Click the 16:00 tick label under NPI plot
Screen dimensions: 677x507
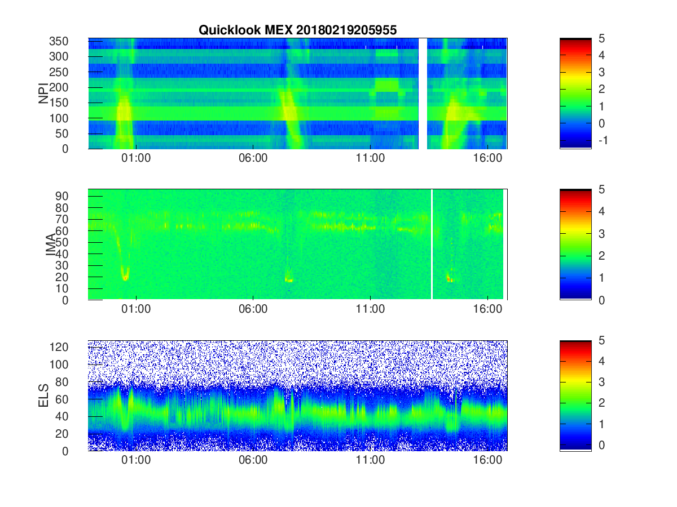click(488, 159)
